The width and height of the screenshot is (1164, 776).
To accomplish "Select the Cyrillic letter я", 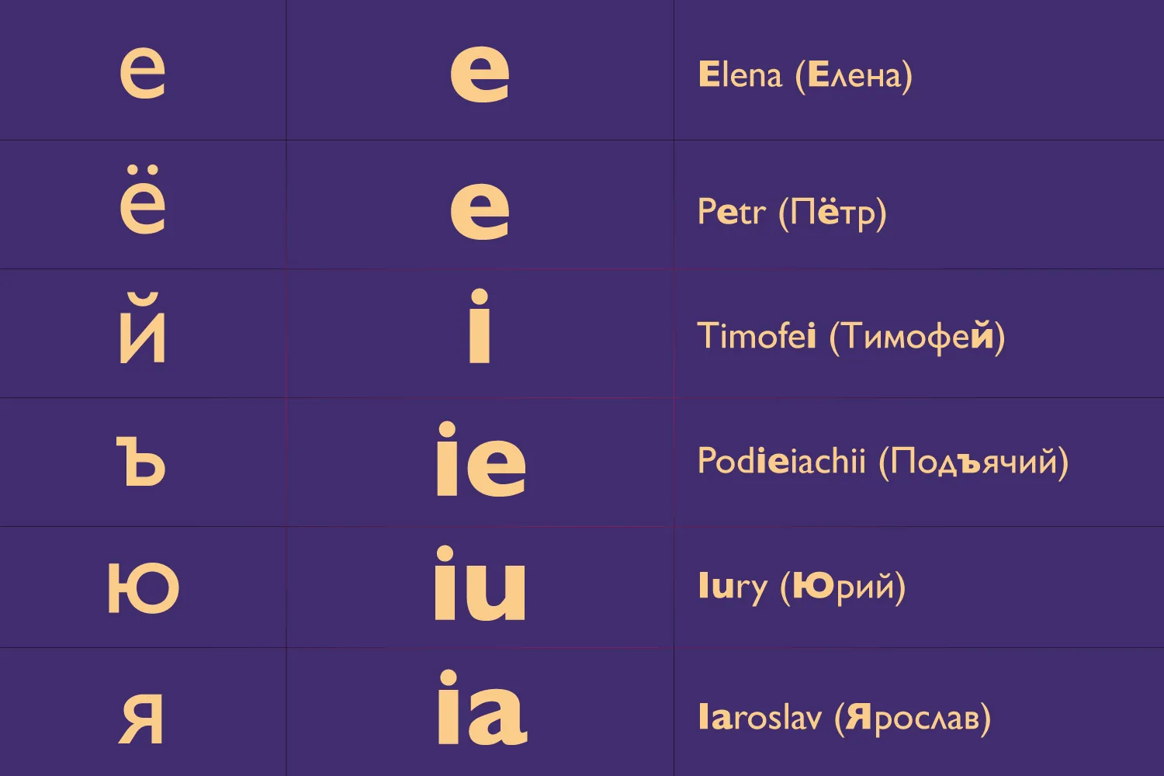I will (142, 718).
